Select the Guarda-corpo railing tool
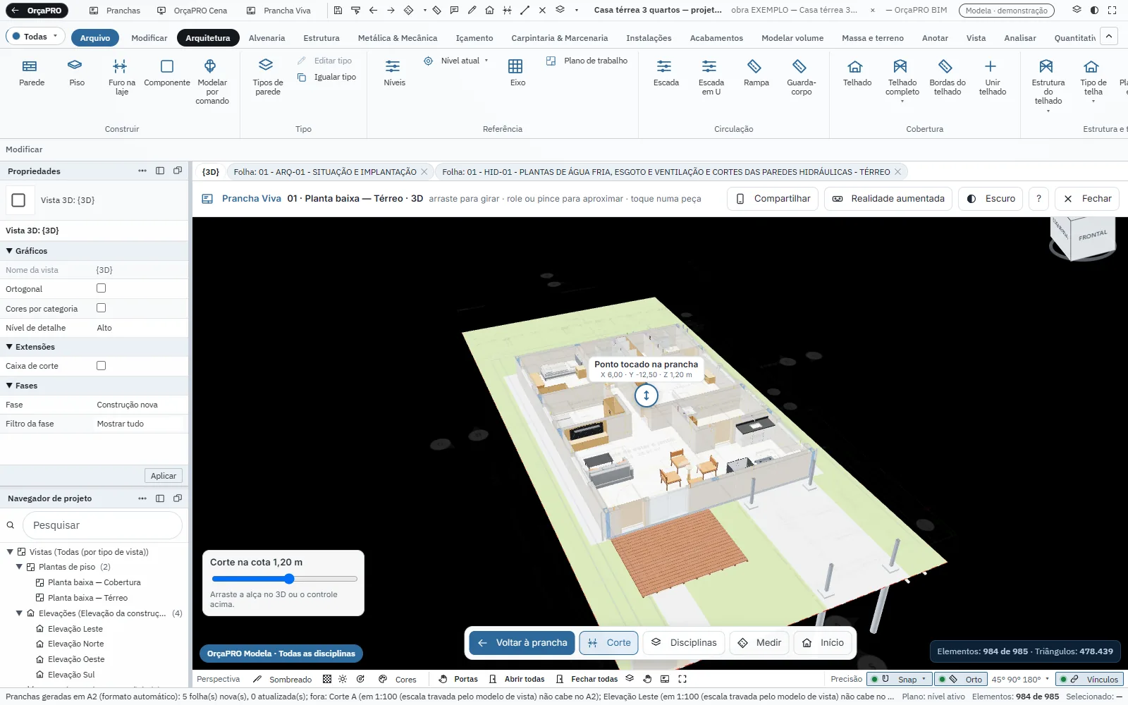The height and width of the screenshot is (705, 1128). 801,77
